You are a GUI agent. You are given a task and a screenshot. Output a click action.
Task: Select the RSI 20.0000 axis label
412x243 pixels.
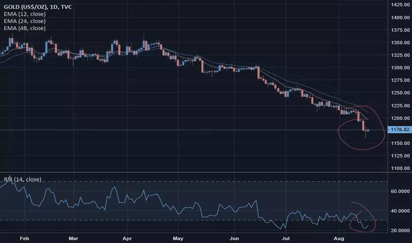tap(400, 230)
